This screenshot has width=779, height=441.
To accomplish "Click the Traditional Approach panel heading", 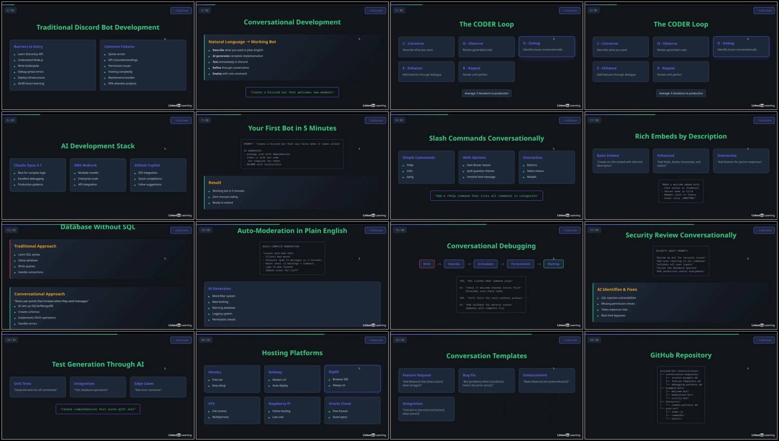I will pyautogui.click(x=35, y=246).
